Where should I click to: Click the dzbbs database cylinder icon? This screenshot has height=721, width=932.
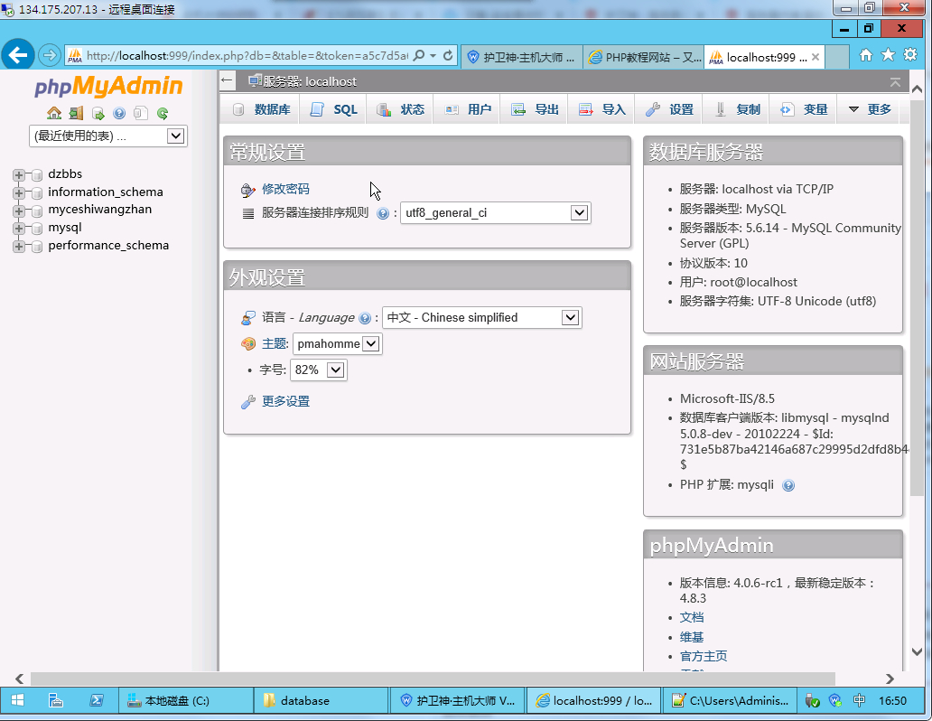37,175
